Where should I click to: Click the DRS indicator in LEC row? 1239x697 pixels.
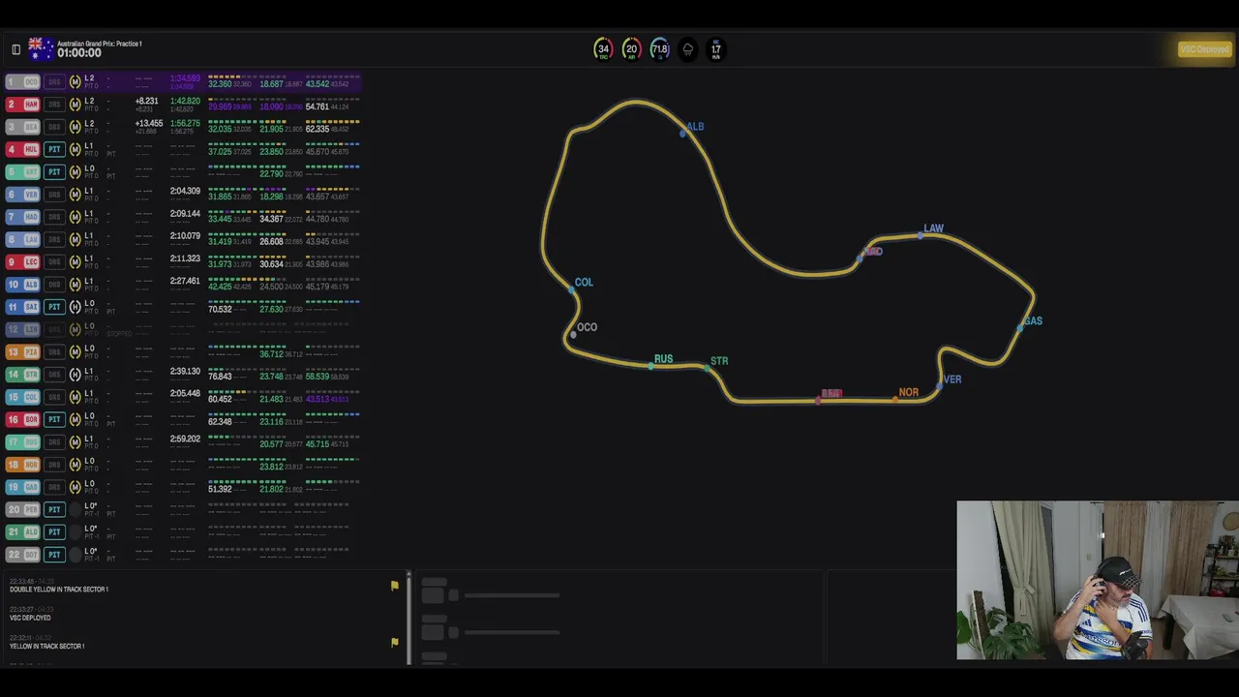[54, 261]
